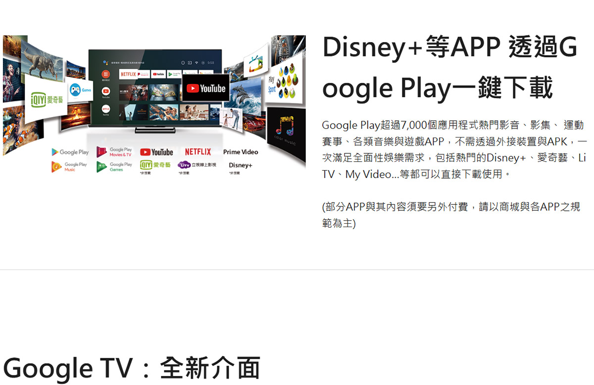Click the NETFLIX logo in the bottom logo row
This screenshot has width=594, height=385.
(x=198, y=152)
